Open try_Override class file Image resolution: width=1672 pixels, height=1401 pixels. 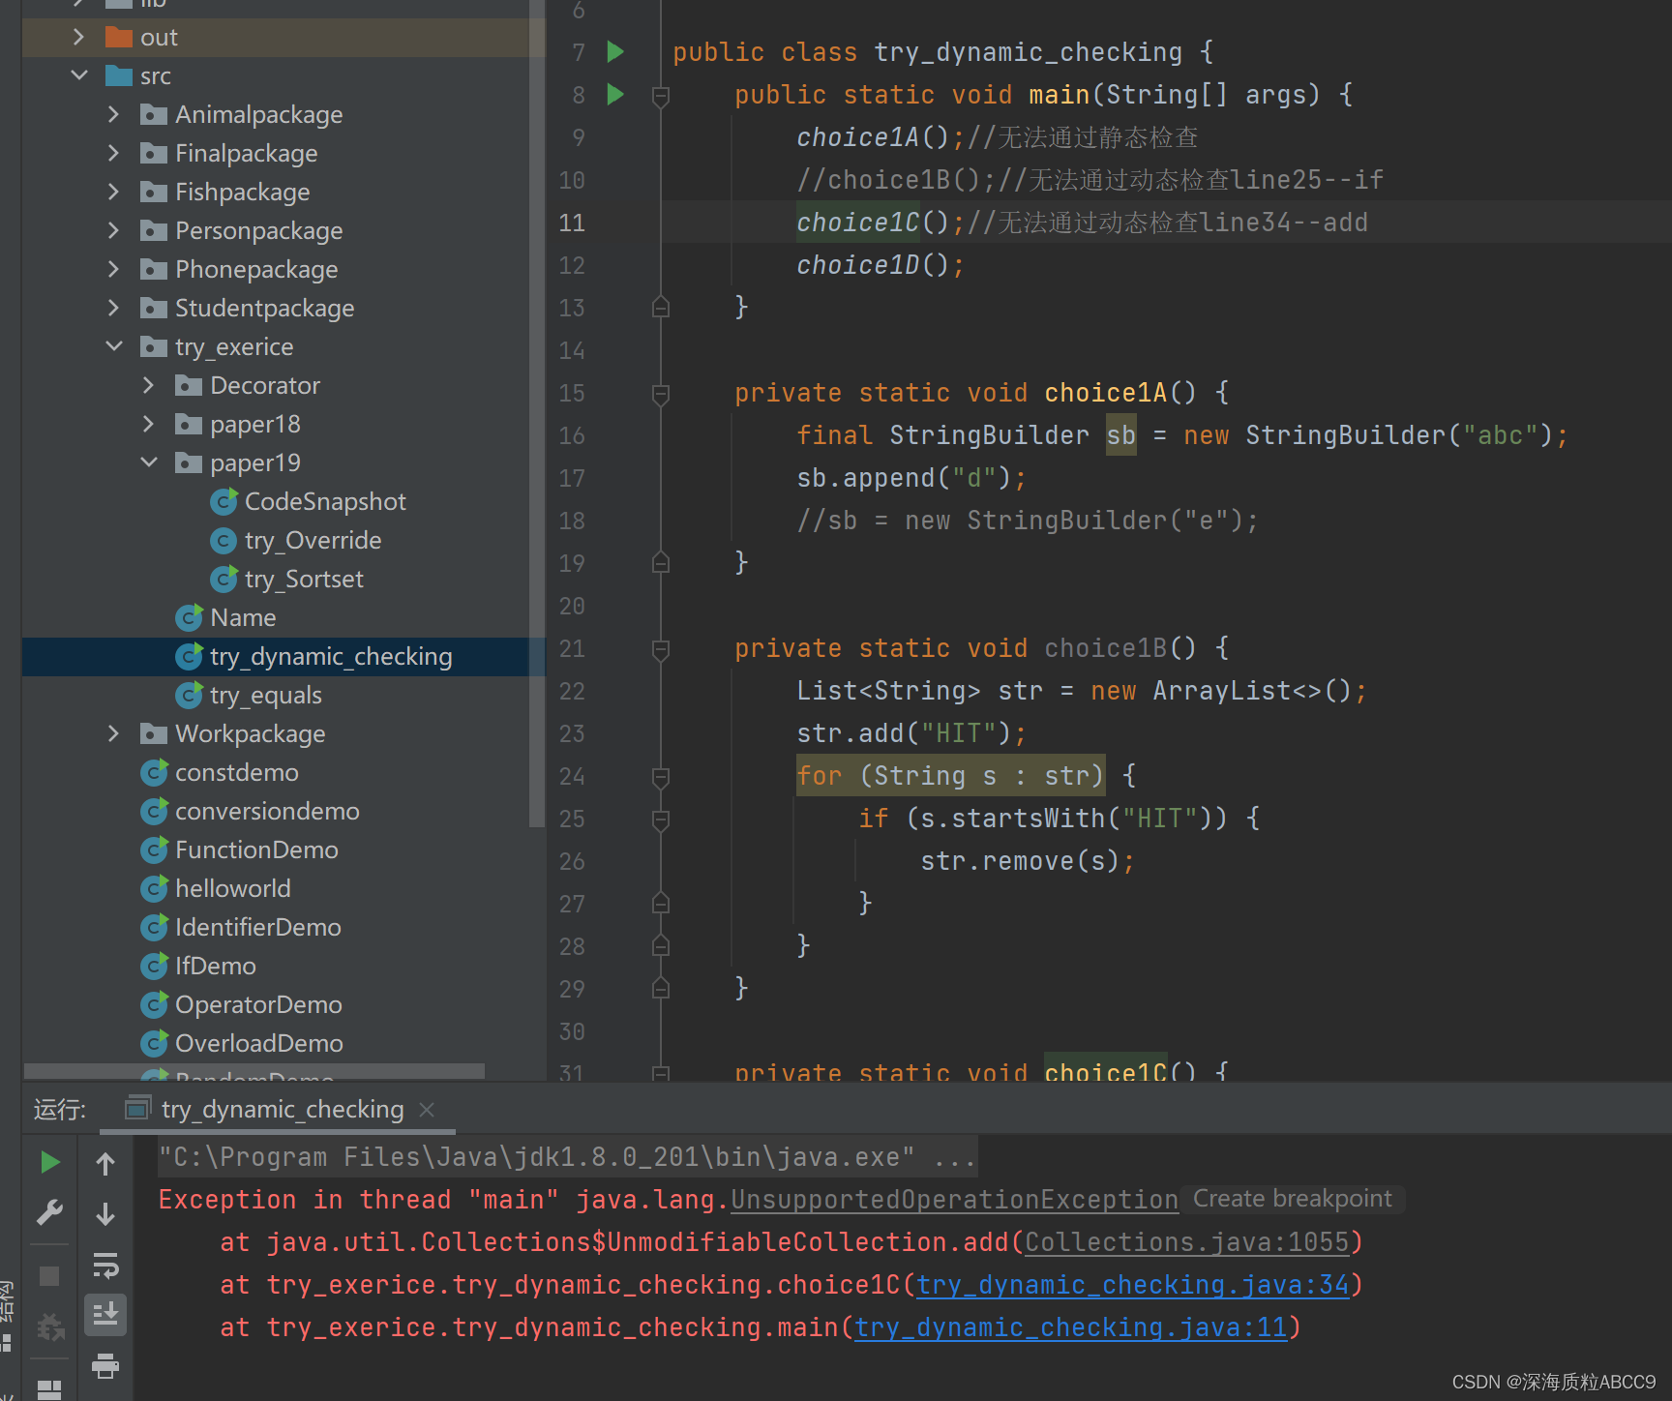pos(313,541)
